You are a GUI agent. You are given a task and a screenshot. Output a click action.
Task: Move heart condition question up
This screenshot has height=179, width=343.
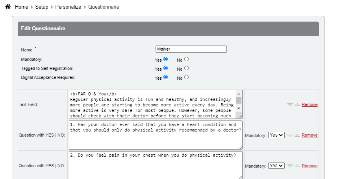pyautogui.click(x=297, y=135)
